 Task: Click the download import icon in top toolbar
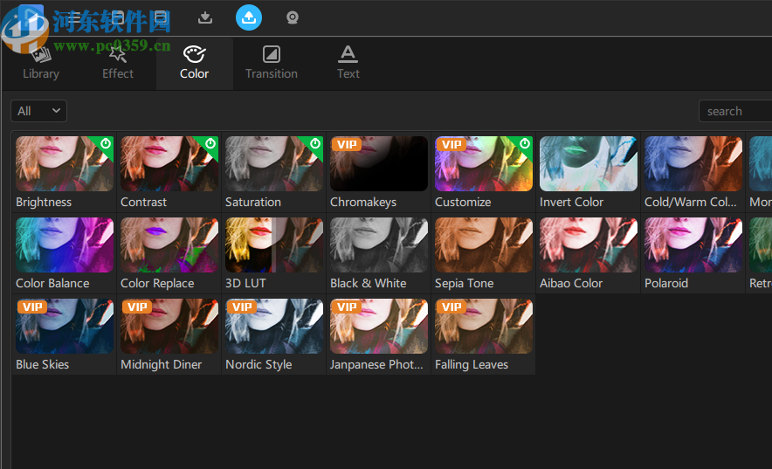click(x=205, y=17)
